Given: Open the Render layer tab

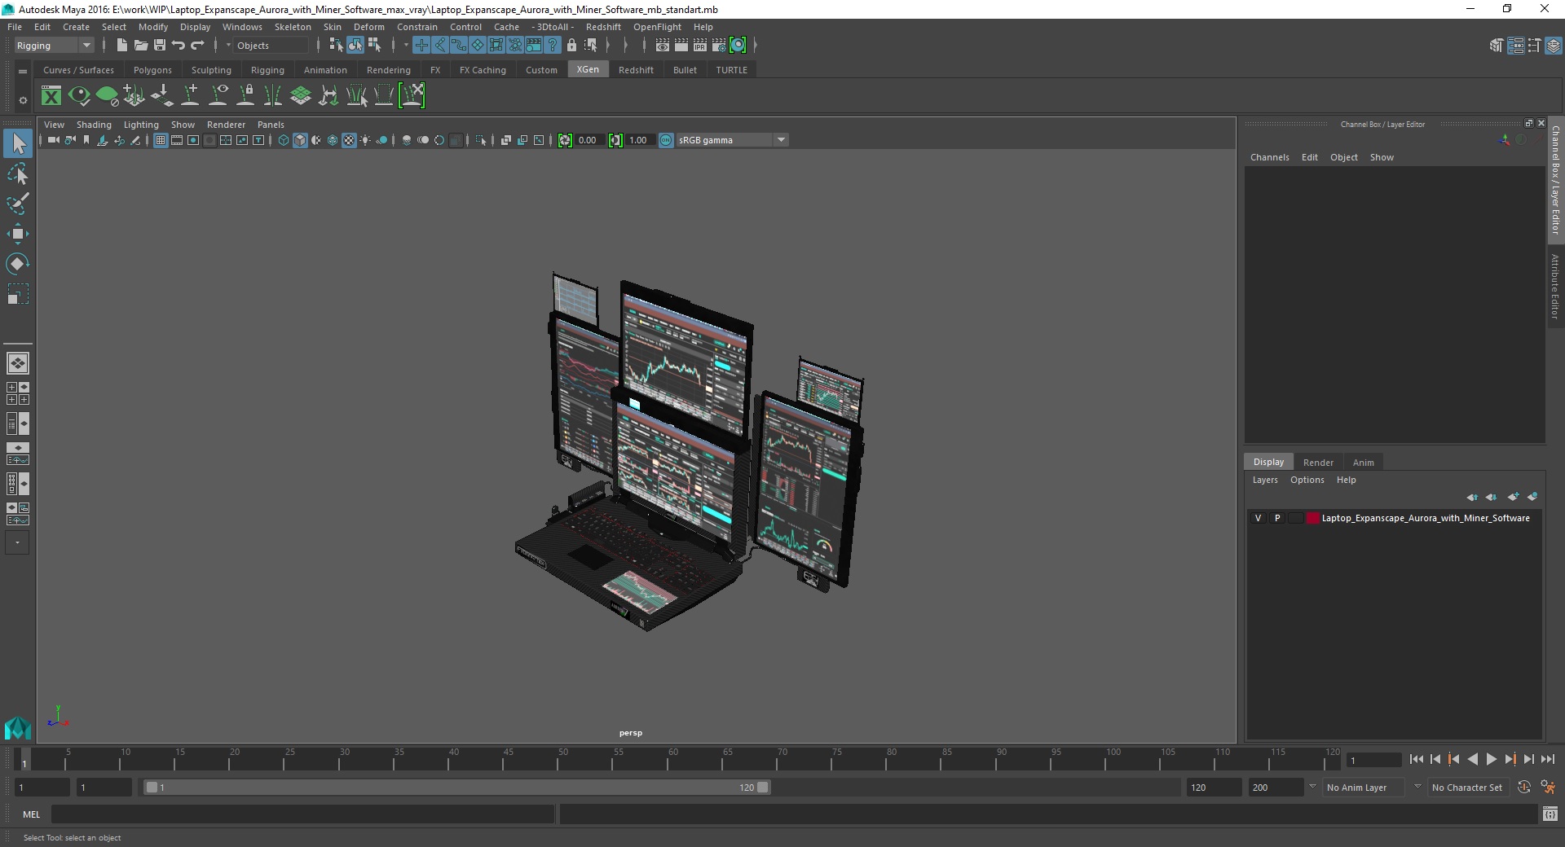Looking at the screenshot, I should coord(1318,463).
